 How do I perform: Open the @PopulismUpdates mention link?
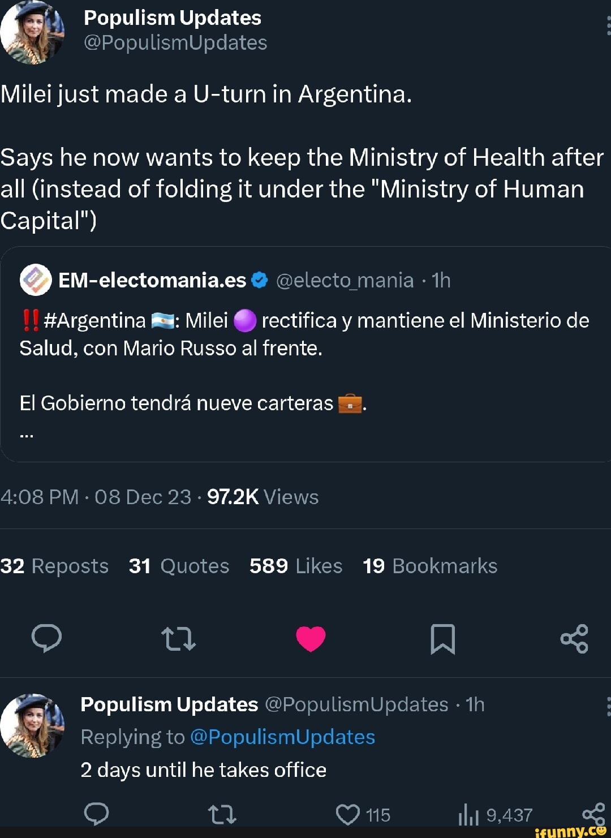coord(282,737)
